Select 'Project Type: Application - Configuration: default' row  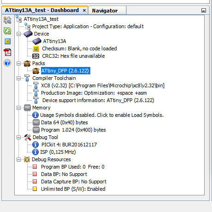[88, 26]
